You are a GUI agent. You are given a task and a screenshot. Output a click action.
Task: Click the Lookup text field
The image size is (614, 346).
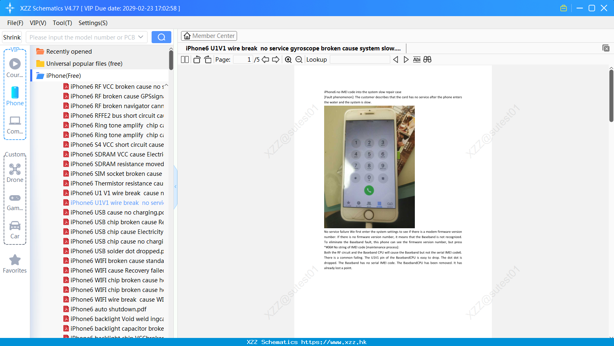[x=360, y=60]
